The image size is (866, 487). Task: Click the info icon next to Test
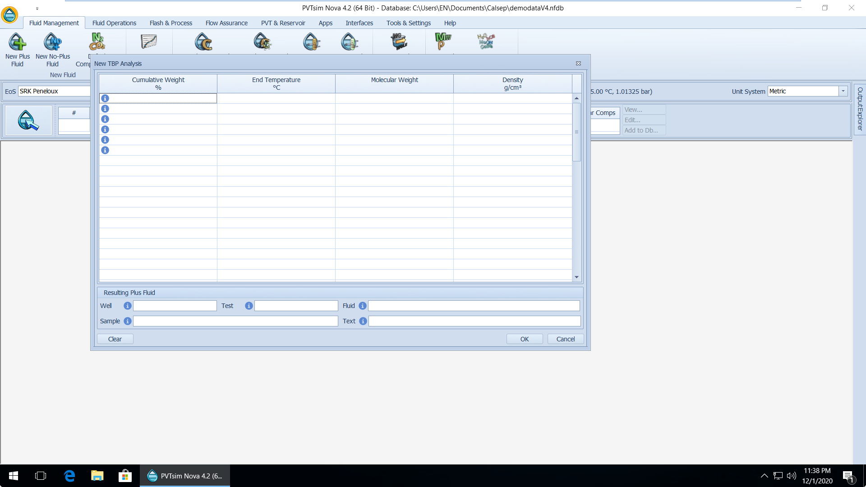click(249, 306)
